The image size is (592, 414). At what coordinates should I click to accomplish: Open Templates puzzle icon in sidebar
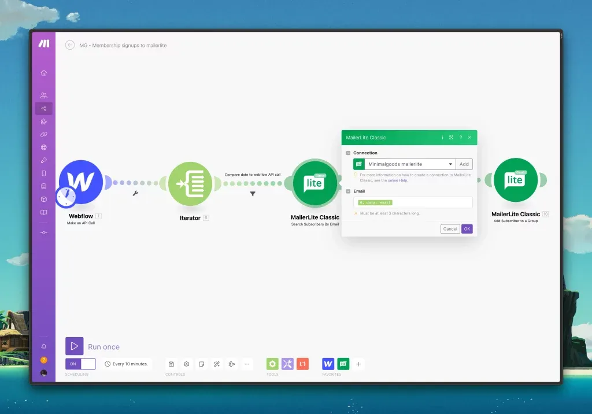click(44, 121)
